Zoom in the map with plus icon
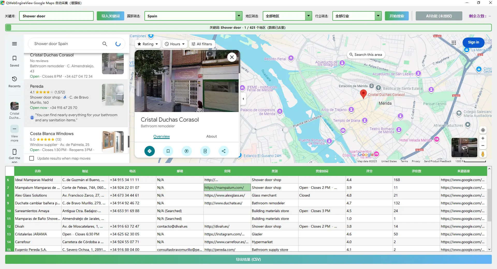This screenshot has width=497, height=269. tap(483, 138)
